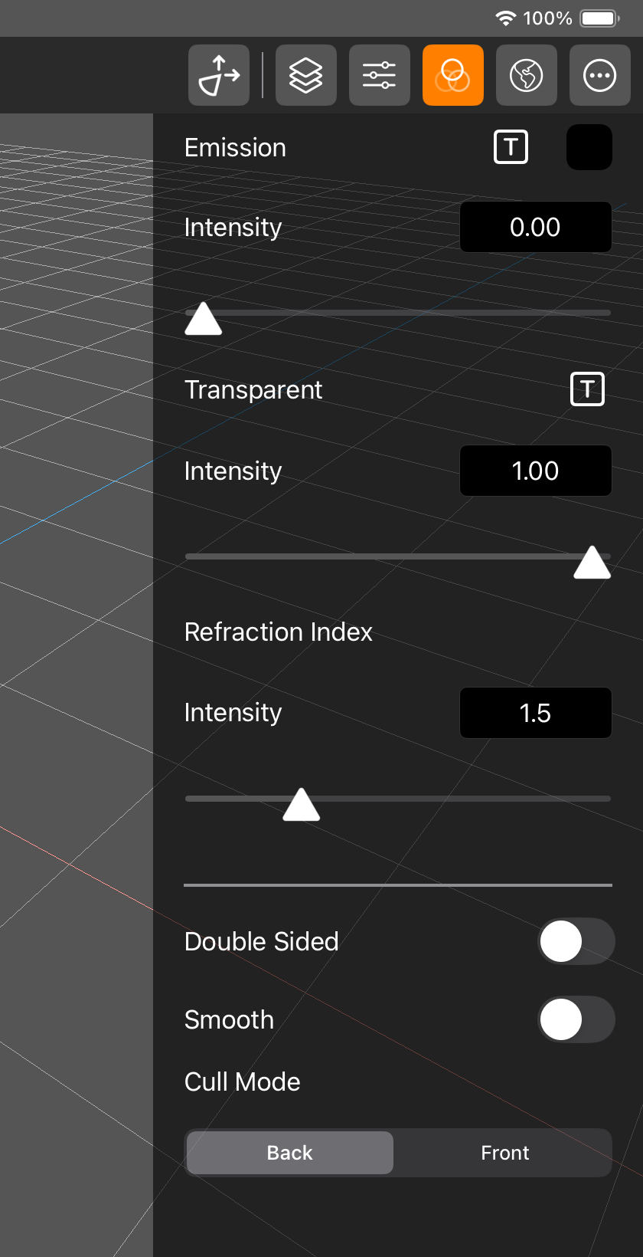Edit the Refraction Index 1.5 field

pyautogui.click(x=536, y=713)
